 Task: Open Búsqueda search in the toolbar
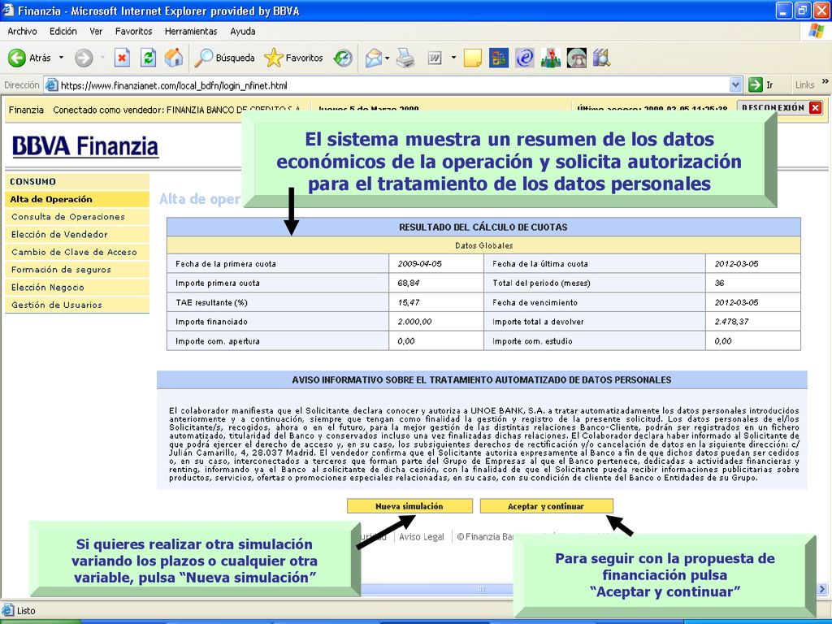(224, 58)
